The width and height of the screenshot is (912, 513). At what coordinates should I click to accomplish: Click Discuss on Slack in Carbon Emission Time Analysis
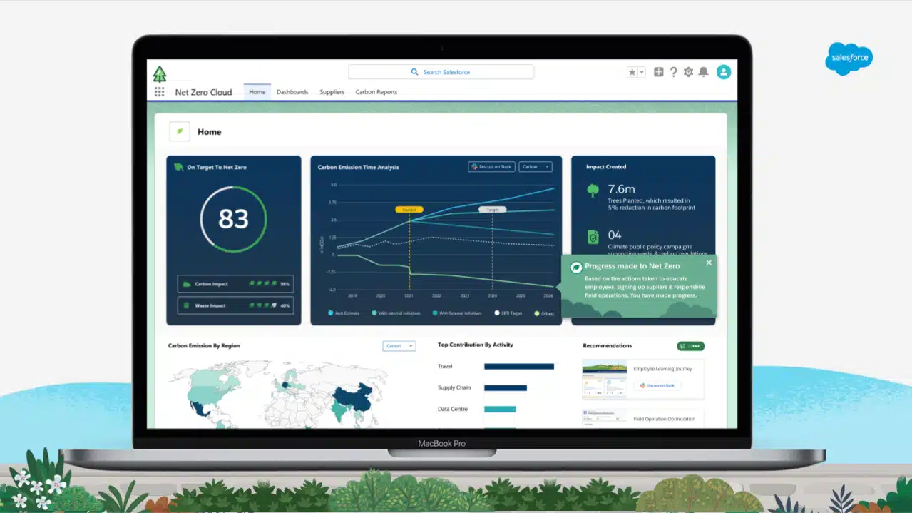(x=491, y=166)
